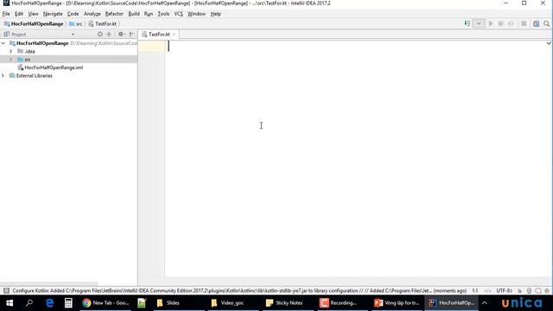Select HocForHalfOpenRange.iml file in tree
The width and height of the screenshot is (553, 311).
coord(54,67)
